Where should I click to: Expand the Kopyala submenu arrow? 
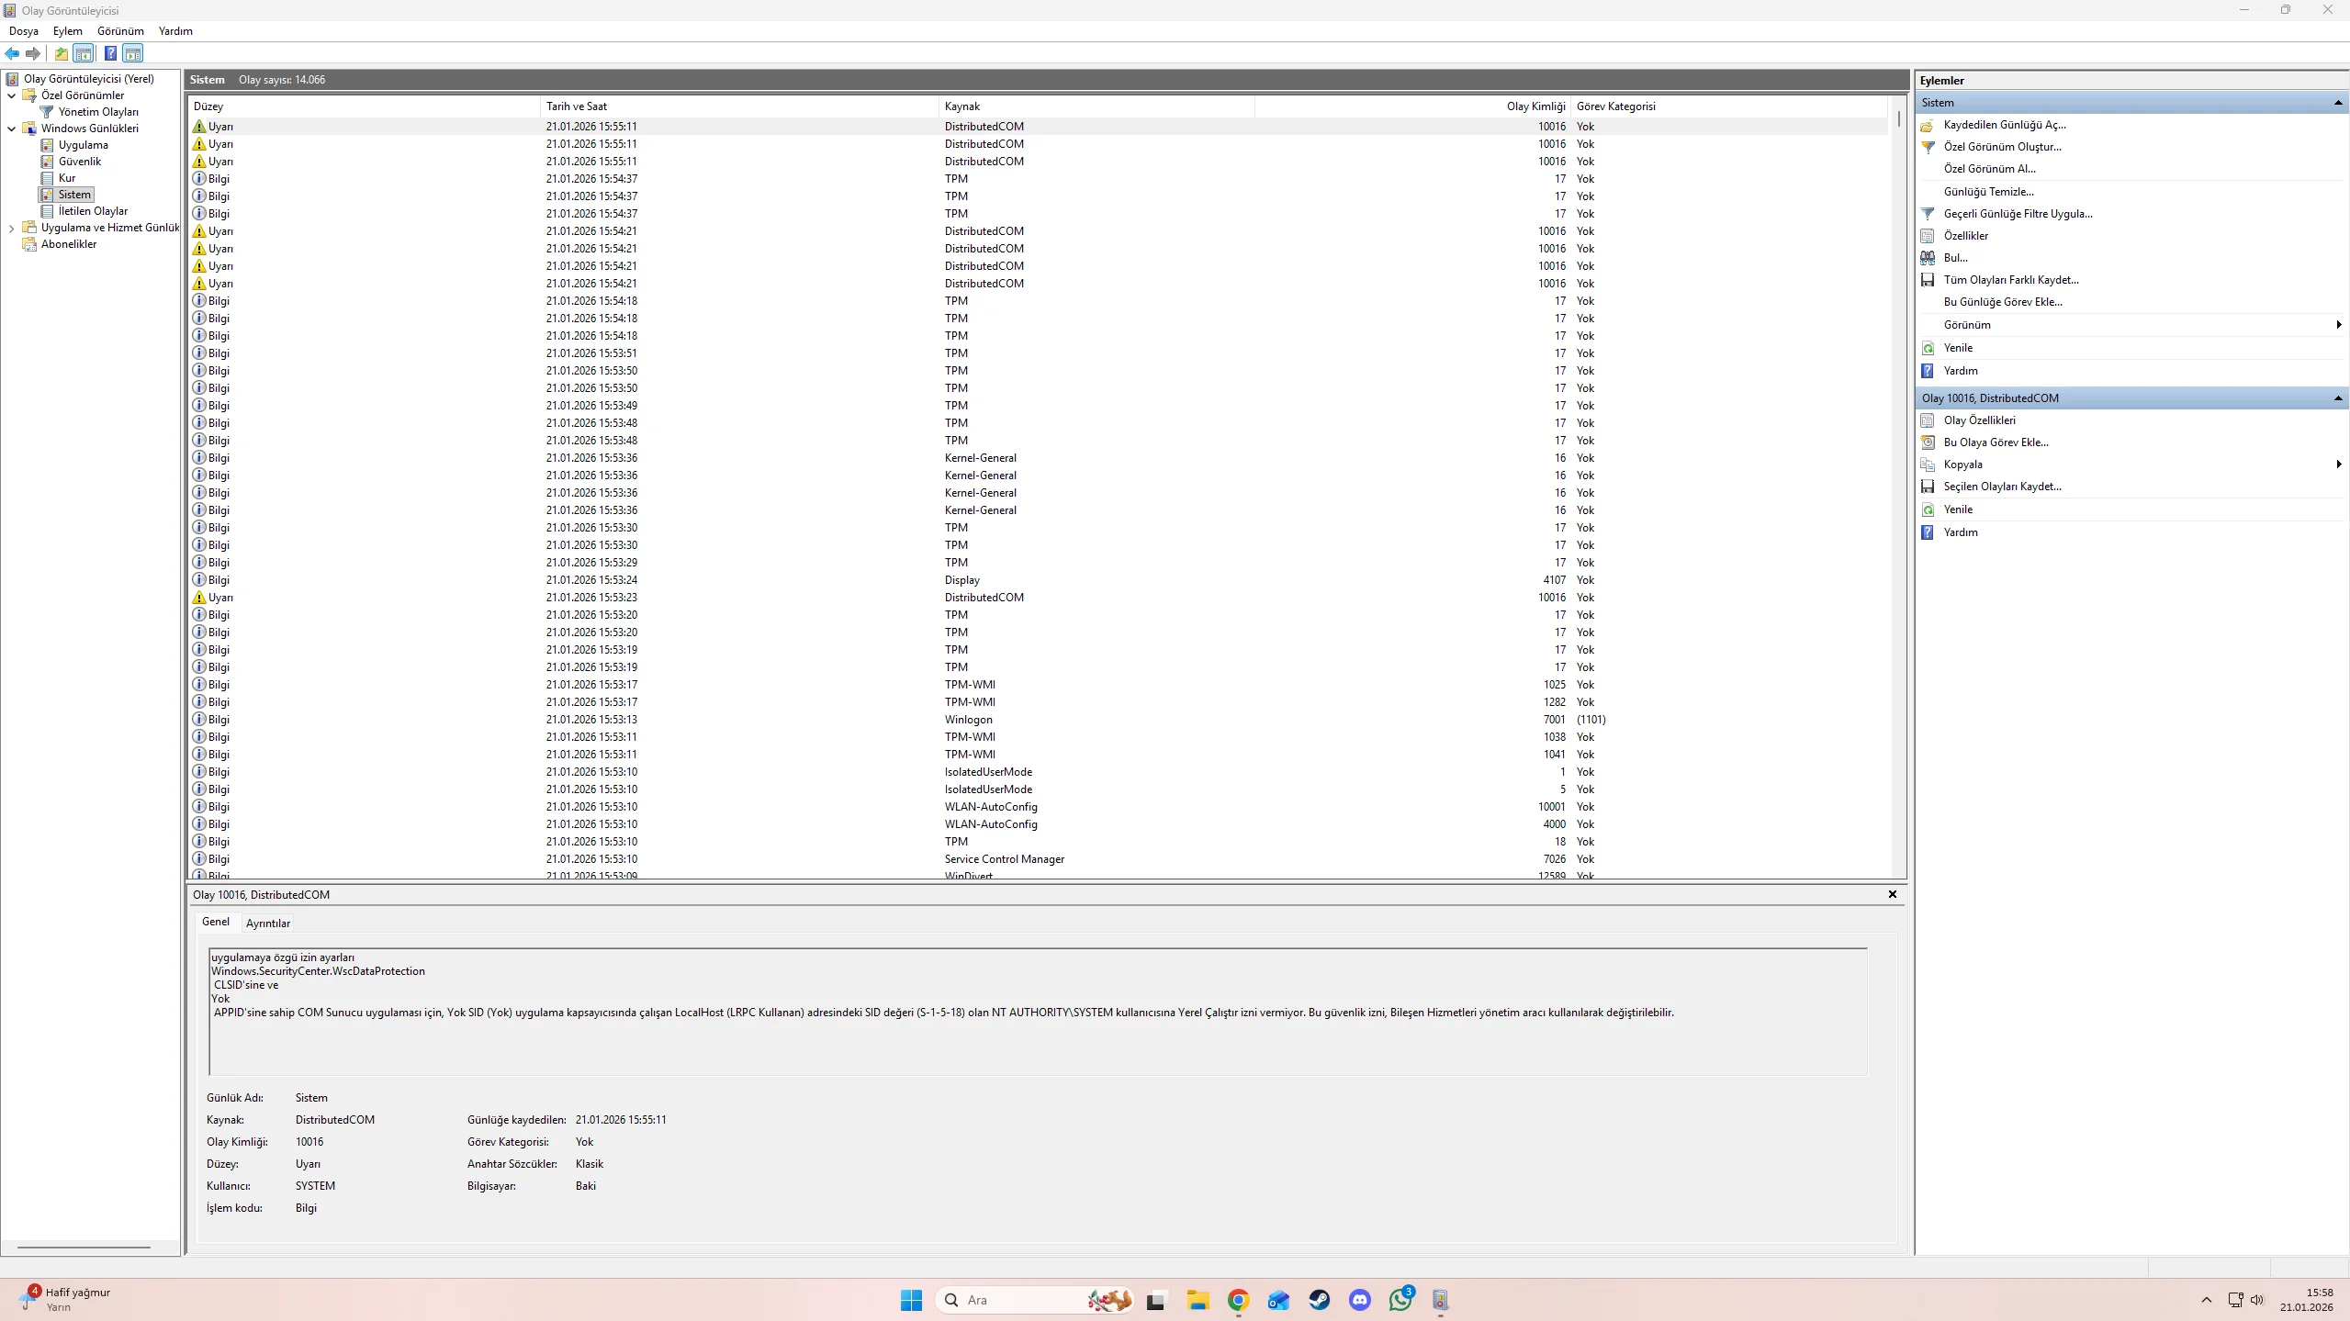click(x=2337, y=465)
